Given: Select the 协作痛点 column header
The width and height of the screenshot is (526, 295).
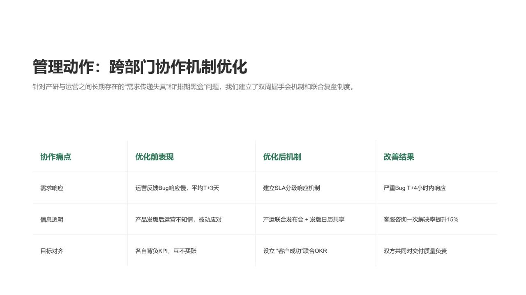Looking at the screenshot, I should point(55,157).
